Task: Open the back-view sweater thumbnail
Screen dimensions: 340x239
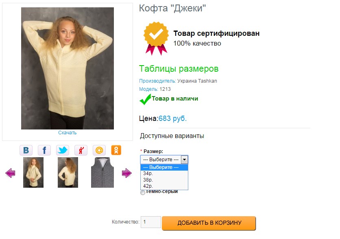Action: 68,173
